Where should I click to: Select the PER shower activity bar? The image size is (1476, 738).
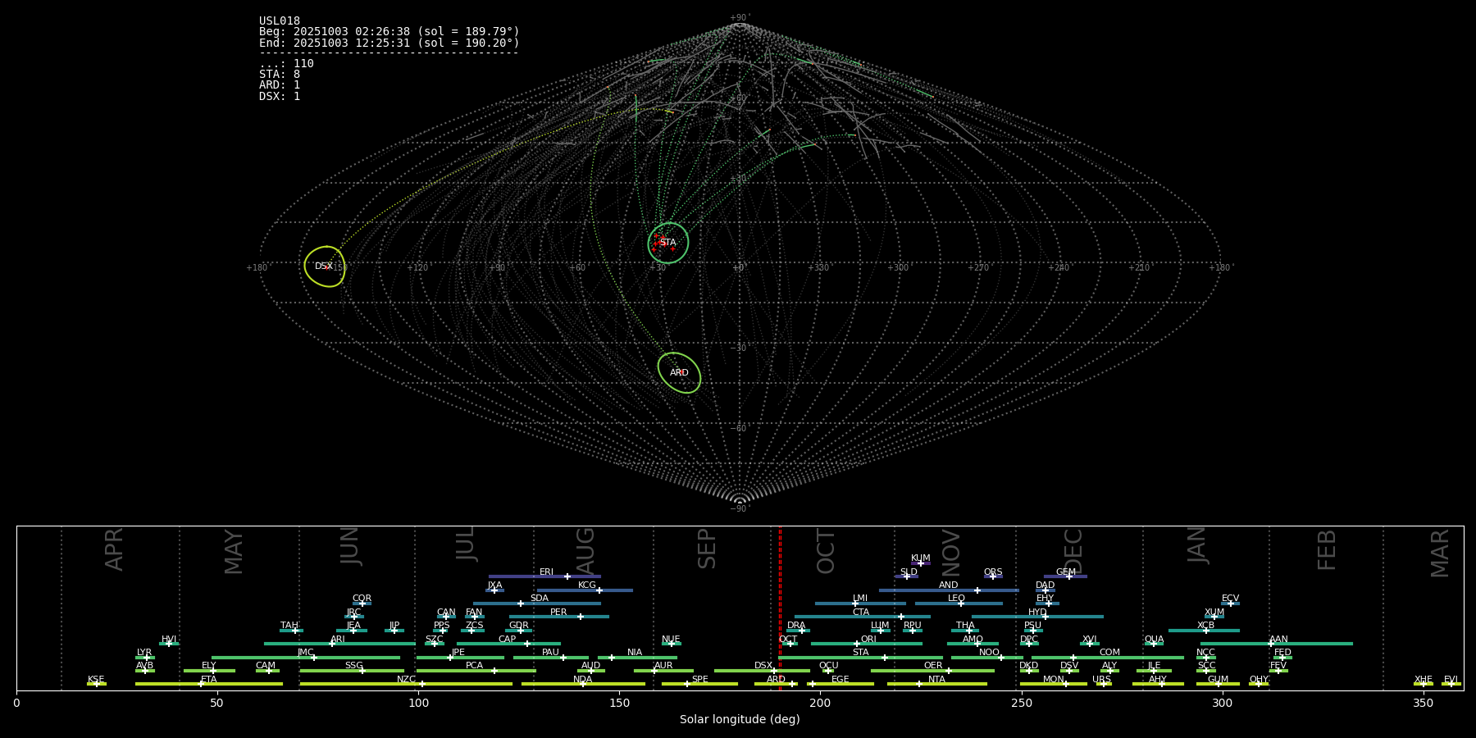(558, 617)
